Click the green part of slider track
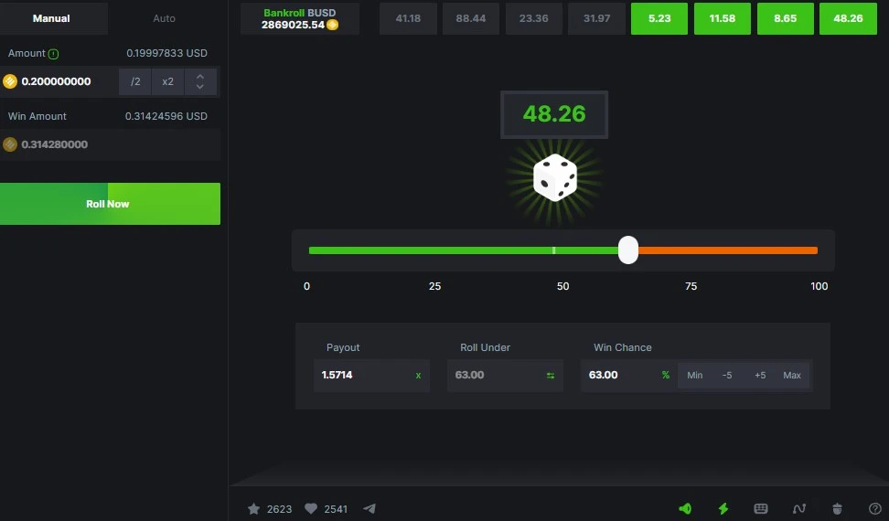 [x=463, y=250]
